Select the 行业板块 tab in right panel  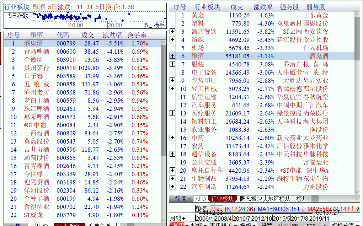click(223, 199)
